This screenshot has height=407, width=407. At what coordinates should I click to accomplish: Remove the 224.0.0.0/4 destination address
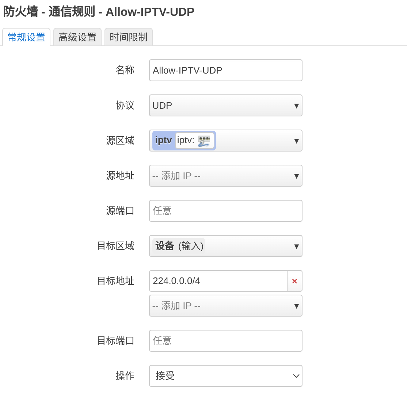pos(294,281)
